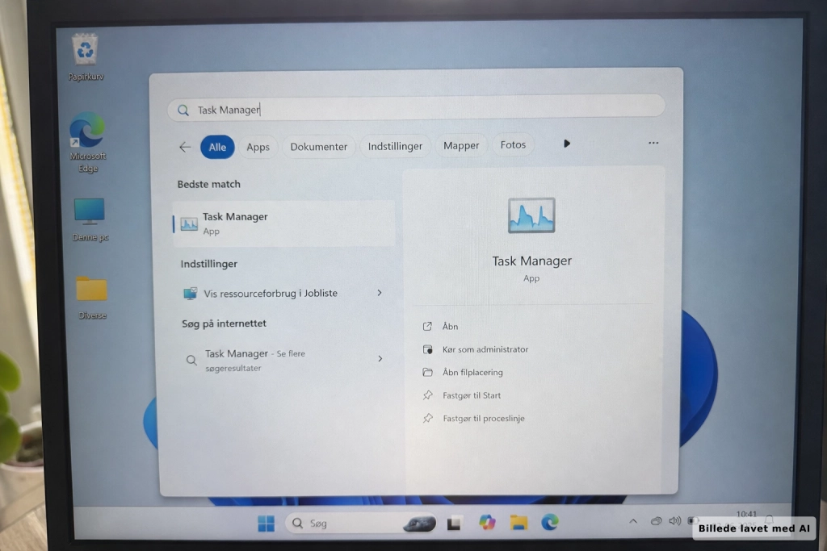Show hidden tray icons chevron
The image size is (827, 551).
pyautogui.click(x=633, y=521)
